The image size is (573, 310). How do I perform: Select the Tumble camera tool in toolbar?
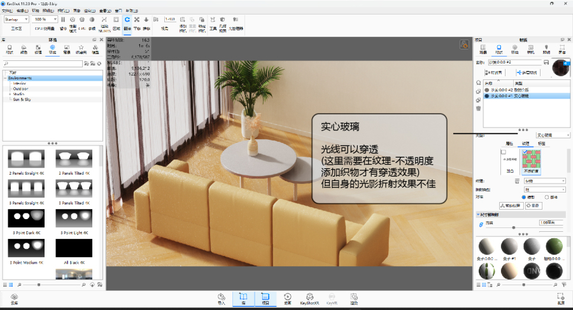[127, 20]
